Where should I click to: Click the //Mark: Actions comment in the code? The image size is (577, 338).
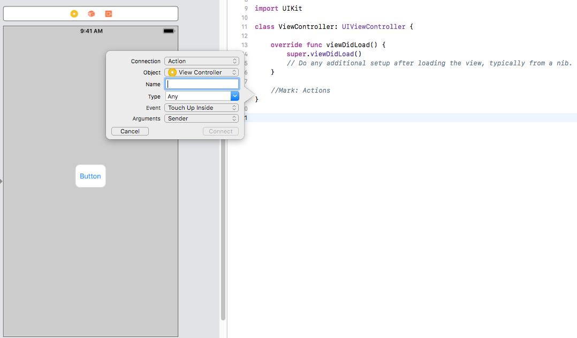(301, 90)
